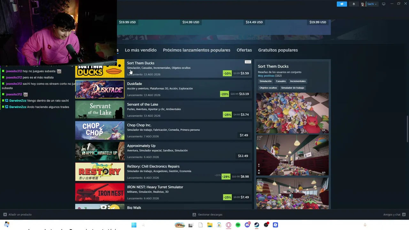View the third Sort Them Ducks screenshot
The image size is (409, 230).
[292, 193]
